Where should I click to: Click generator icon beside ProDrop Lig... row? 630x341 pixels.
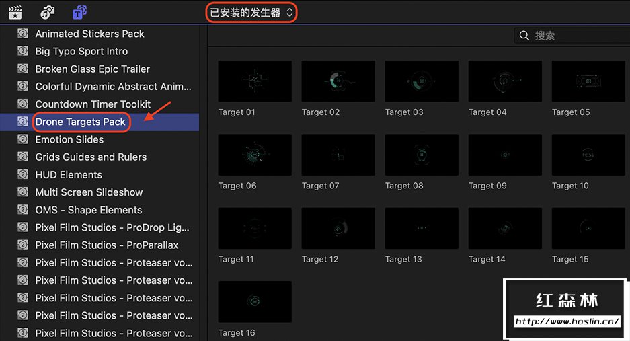(23, 227)
